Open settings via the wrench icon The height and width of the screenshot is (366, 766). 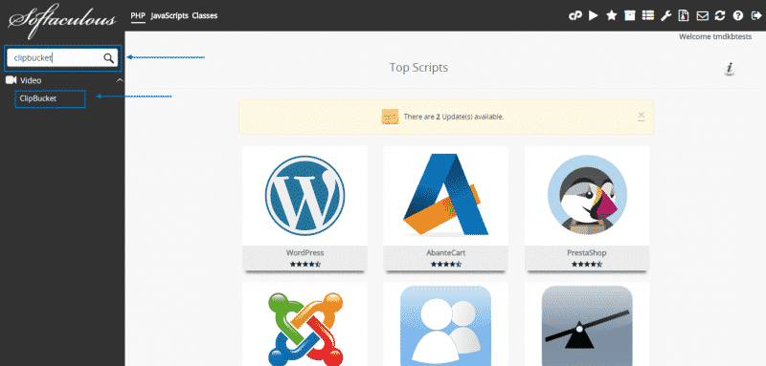point(665,16)
